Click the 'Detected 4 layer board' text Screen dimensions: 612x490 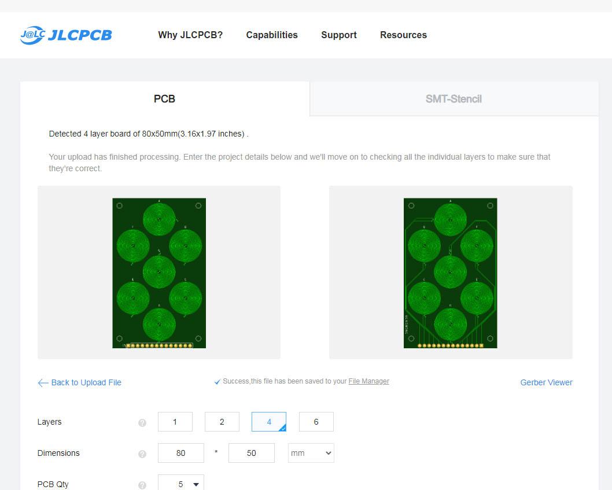click(x=148, y=134)
